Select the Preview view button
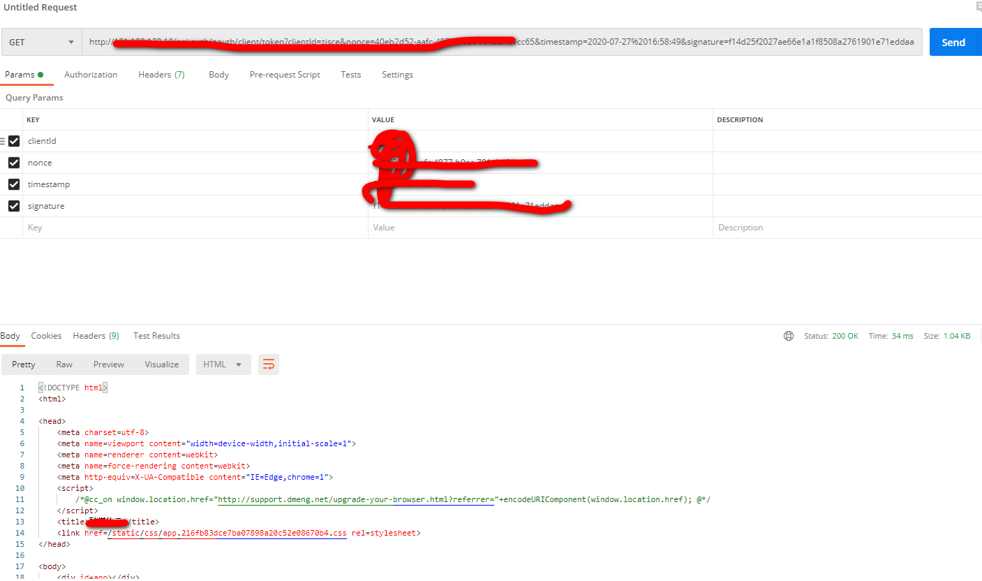Screen dimensions: 982x581 (x=109, y=365)
